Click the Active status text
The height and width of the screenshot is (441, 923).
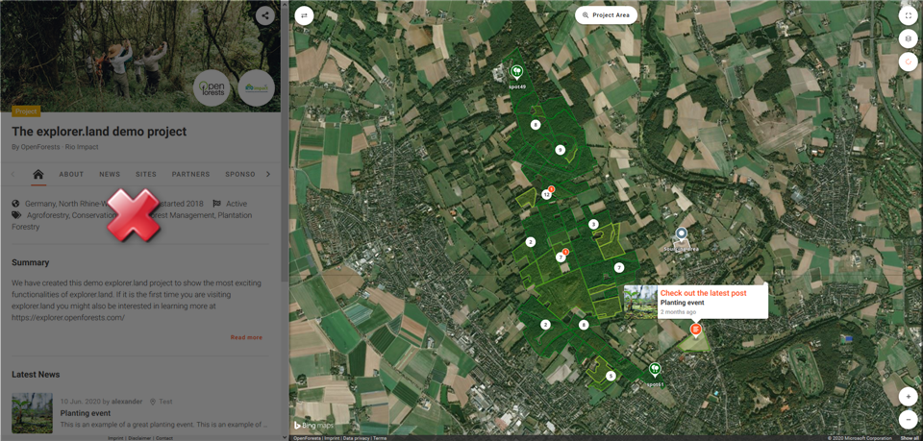pos(237,204)
